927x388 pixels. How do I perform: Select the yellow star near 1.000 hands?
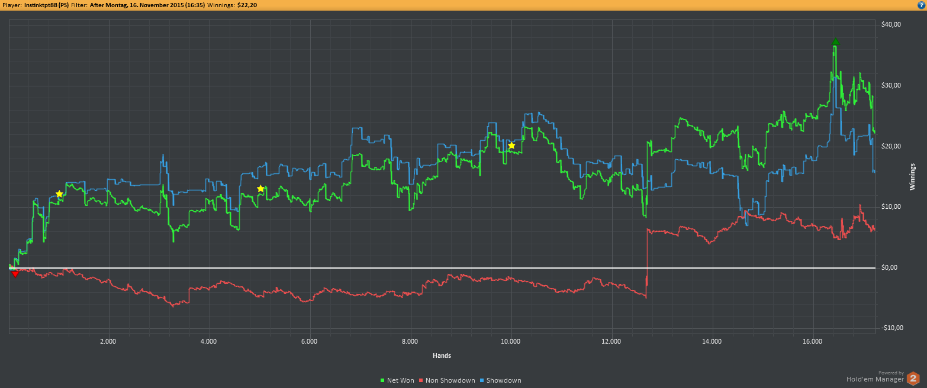[x=59, y=194]
